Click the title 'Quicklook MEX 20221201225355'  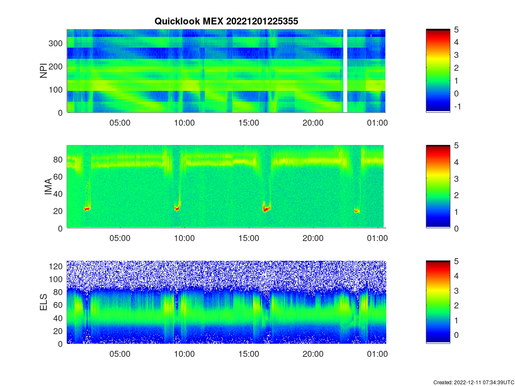click(226, 21)
